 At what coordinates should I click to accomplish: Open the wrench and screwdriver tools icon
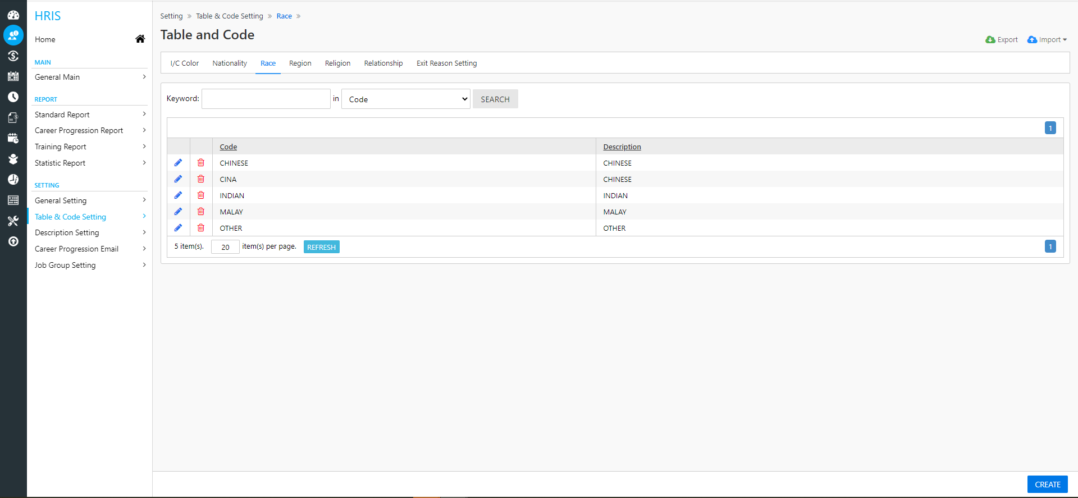[13, 221]
